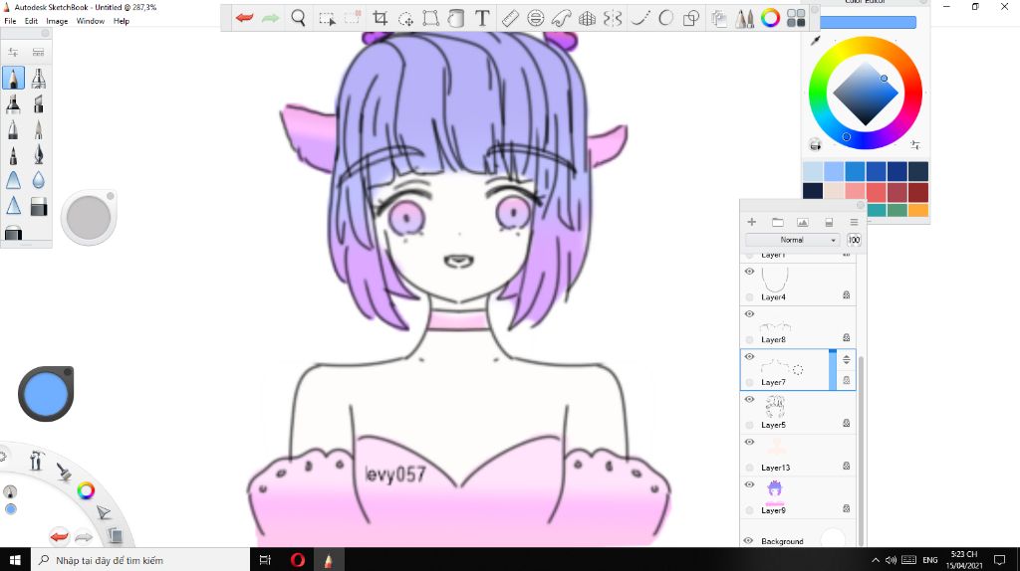Hide Layer4 using its eye icon
Viewport: 1020px width, 571px height.
[749, 271]
